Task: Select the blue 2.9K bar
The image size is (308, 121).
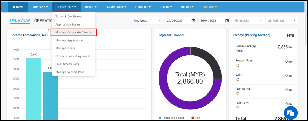Action: coord(50,96)
